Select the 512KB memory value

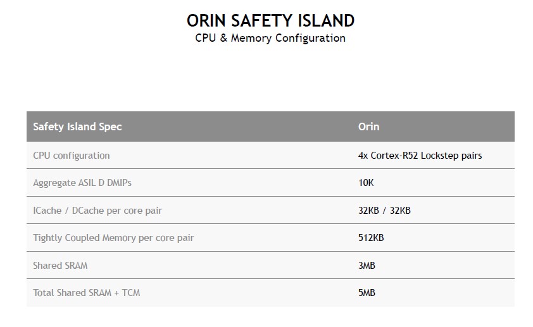(x=371, y=238)
